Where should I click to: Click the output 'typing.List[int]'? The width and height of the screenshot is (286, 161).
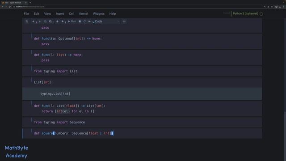(x=55, y=93)
